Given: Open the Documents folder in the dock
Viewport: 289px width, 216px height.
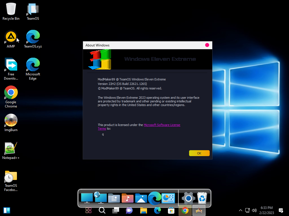Looking at the screenshot, I should (x=114, y=198).
